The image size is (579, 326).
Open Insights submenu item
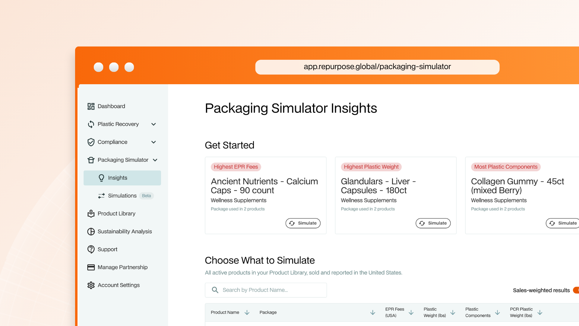point(122,178)
